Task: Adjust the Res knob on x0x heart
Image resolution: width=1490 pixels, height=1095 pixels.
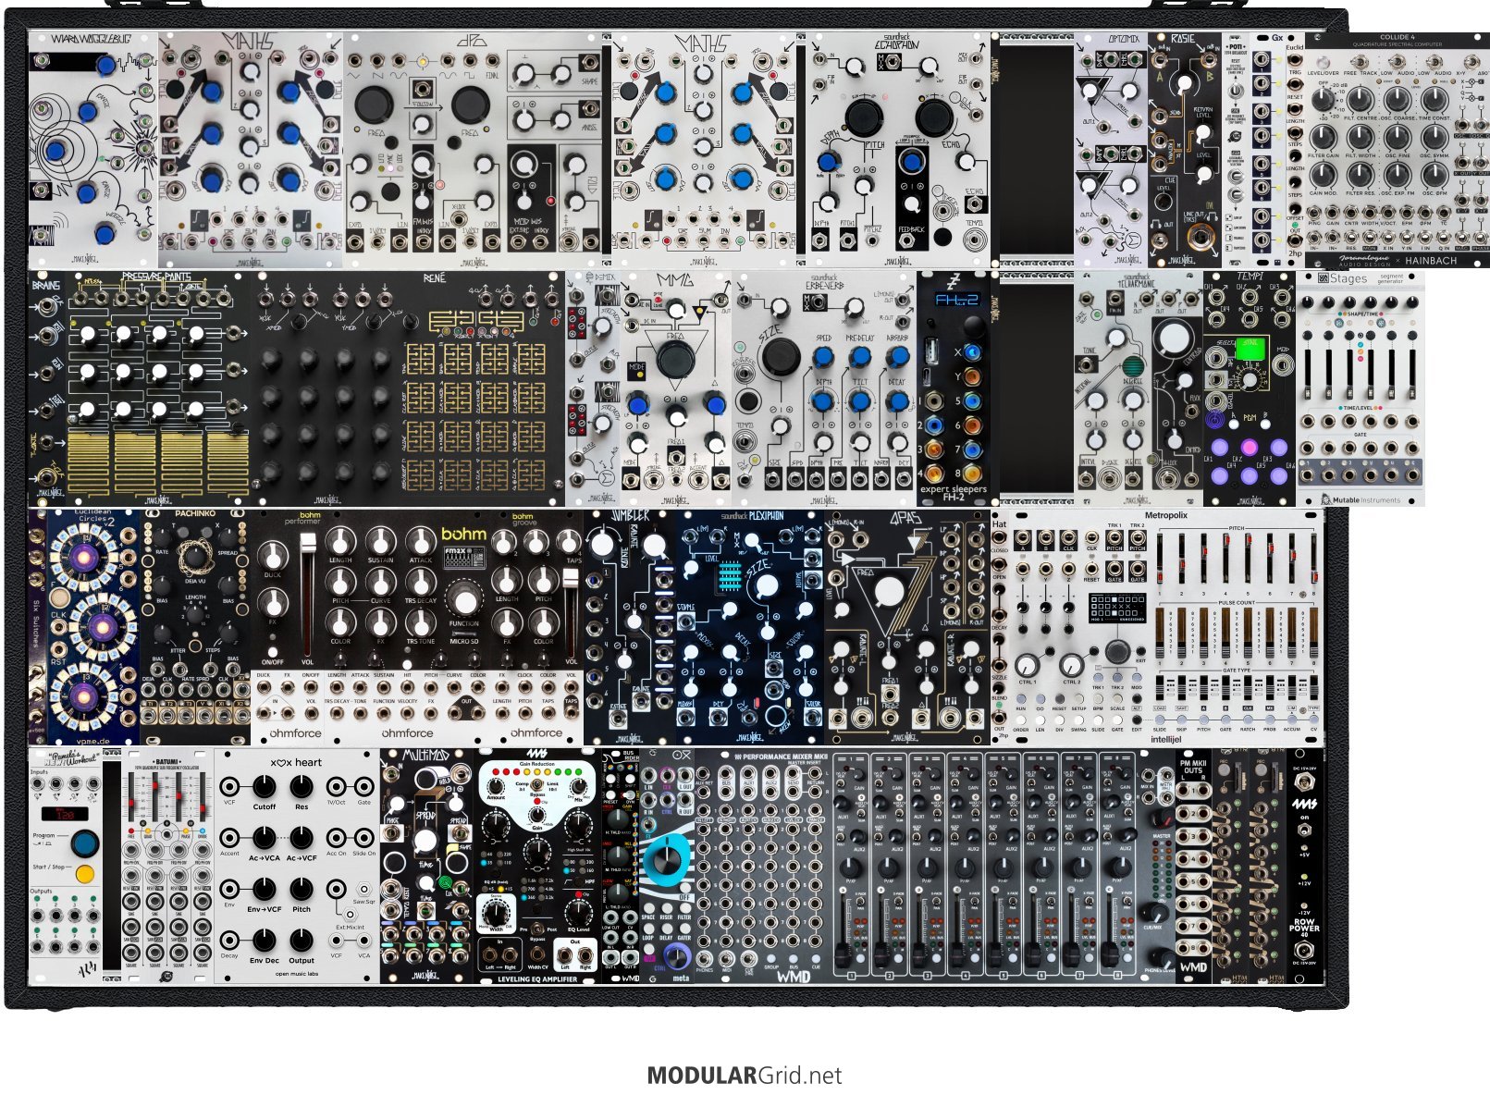Action: coord(302,787)
